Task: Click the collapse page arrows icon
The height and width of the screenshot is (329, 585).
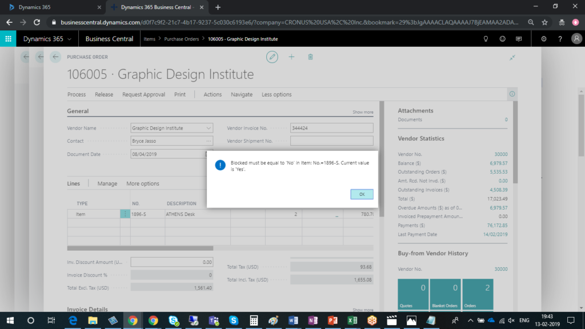Action: coord(512,57)
